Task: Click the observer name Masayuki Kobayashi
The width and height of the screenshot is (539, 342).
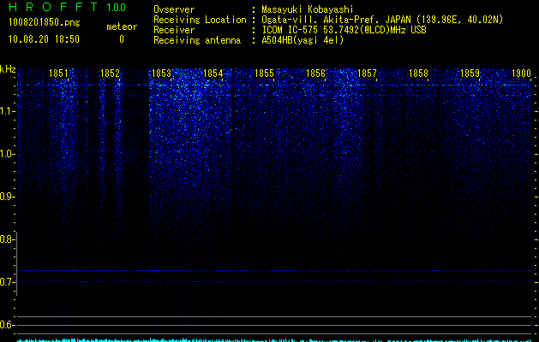Action: pos(308,9)
